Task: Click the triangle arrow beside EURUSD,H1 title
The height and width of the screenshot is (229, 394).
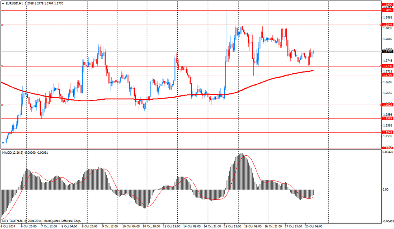Action: tap(3, 4)
